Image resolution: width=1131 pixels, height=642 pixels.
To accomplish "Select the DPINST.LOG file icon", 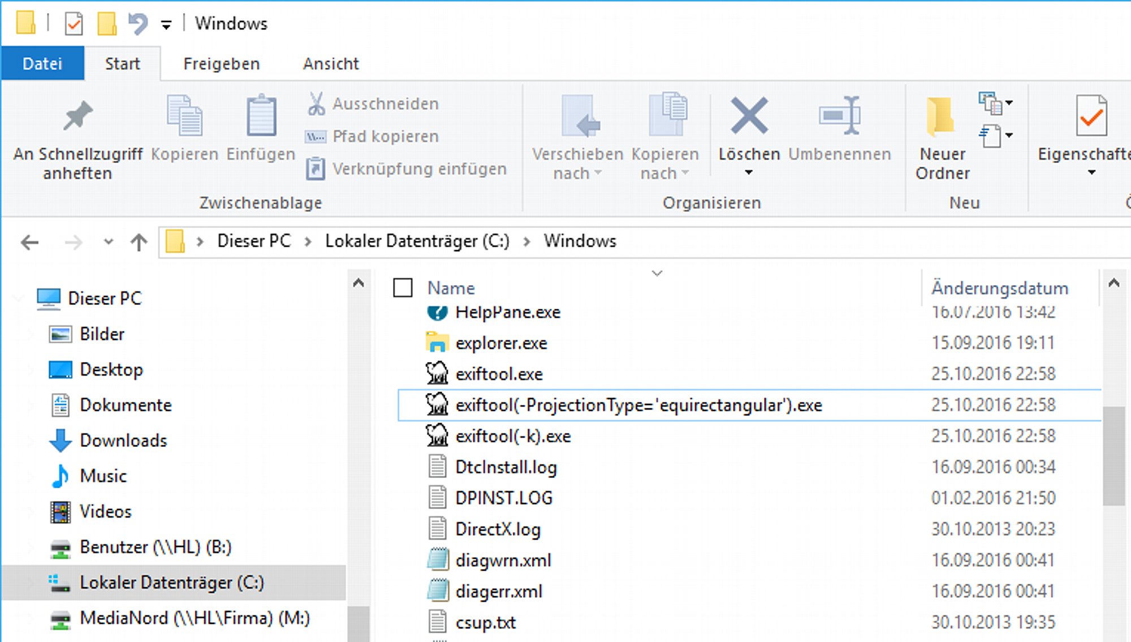I will [x=437, y=498].
